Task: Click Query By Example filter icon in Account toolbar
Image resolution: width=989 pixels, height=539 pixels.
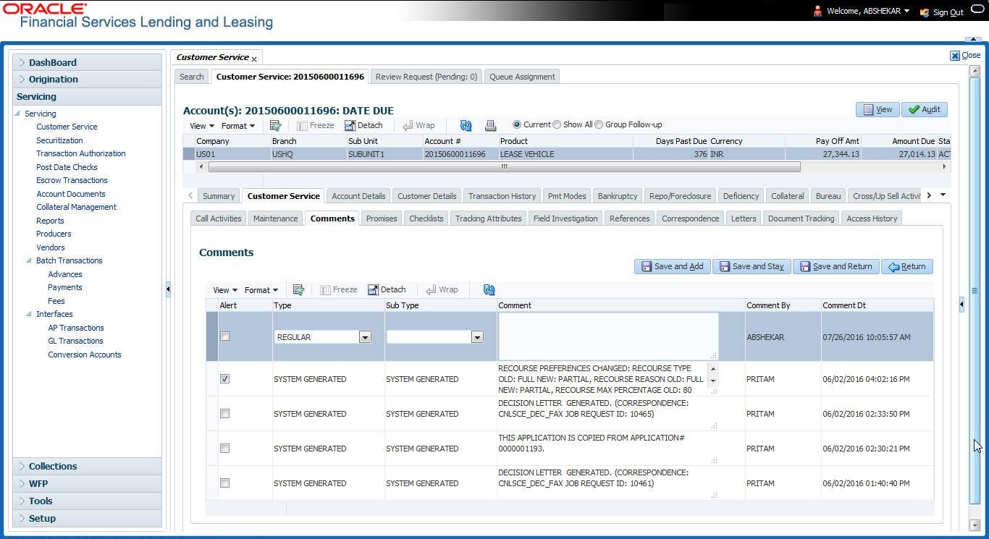Action: pos(275,125)
